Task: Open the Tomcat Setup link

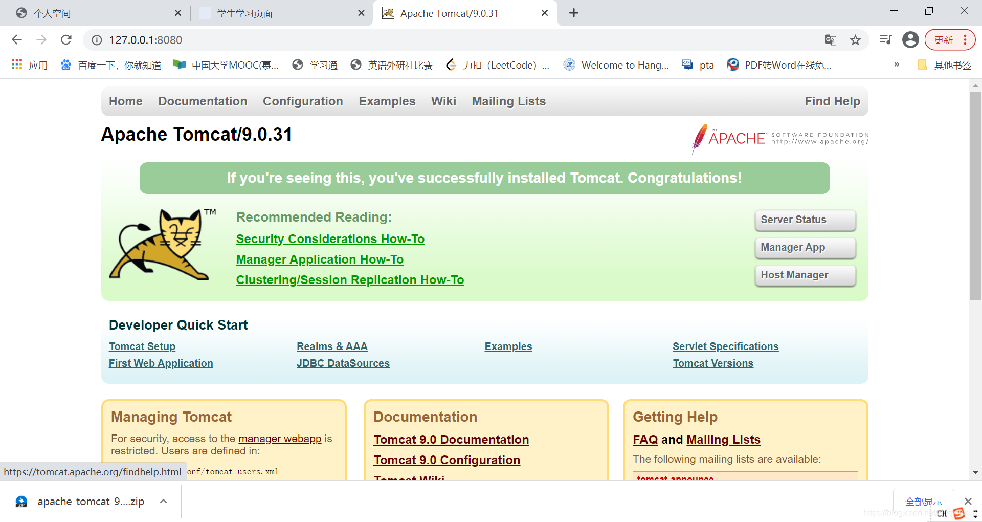Action: (x=142, y=346)
